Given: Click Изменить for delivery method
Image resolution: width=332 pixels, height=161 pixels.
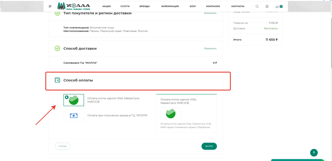Looking at the screenshot, I should (x=210, y=48).
